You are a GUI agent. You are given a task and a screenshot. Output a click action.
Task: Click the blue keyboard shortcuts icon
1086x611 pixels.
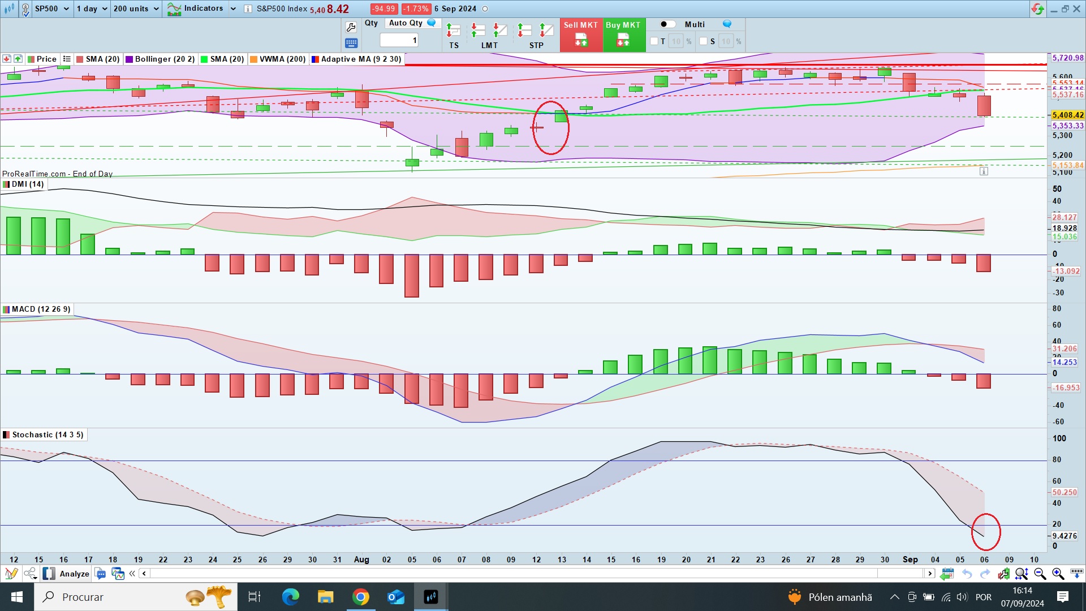click(351, 43)
